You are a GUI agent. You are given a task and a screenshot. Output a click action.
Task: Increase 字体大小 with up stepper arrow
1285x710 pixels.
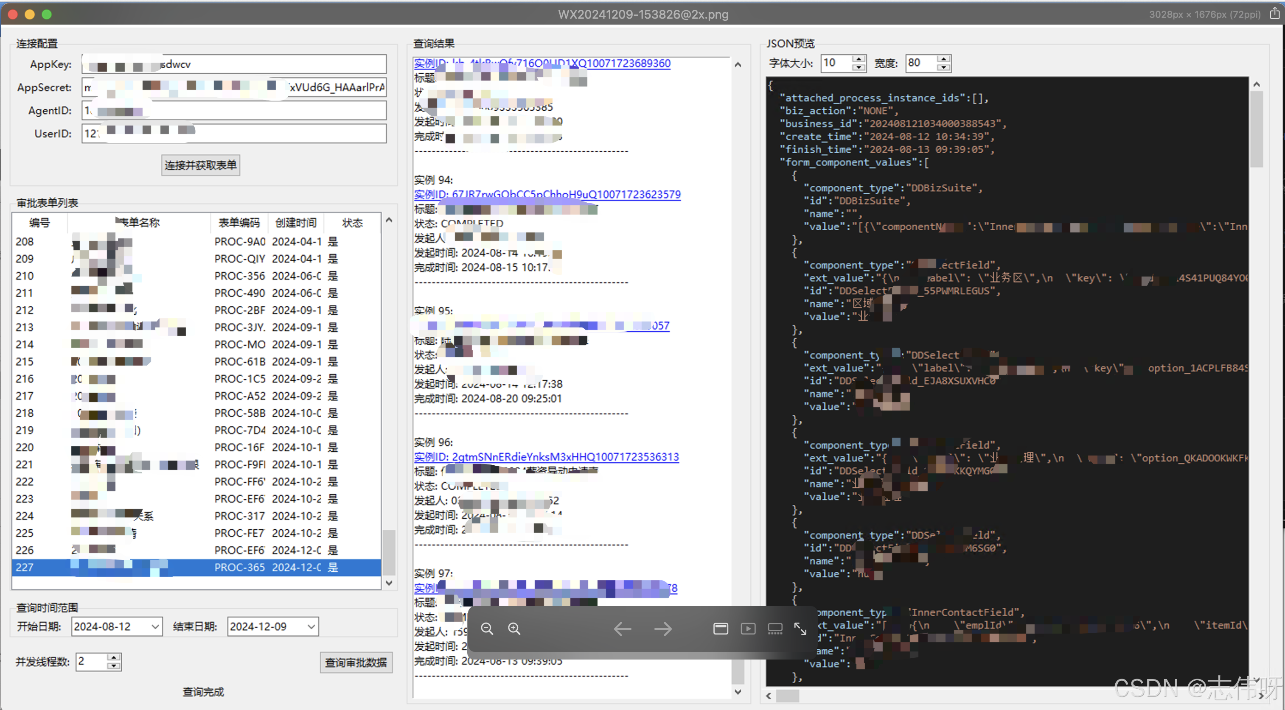click(x=858, y=59)
